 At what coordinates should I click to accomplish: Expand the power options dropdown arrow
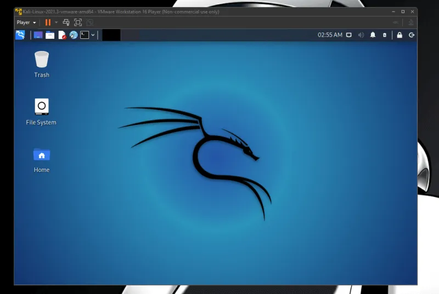56,22
